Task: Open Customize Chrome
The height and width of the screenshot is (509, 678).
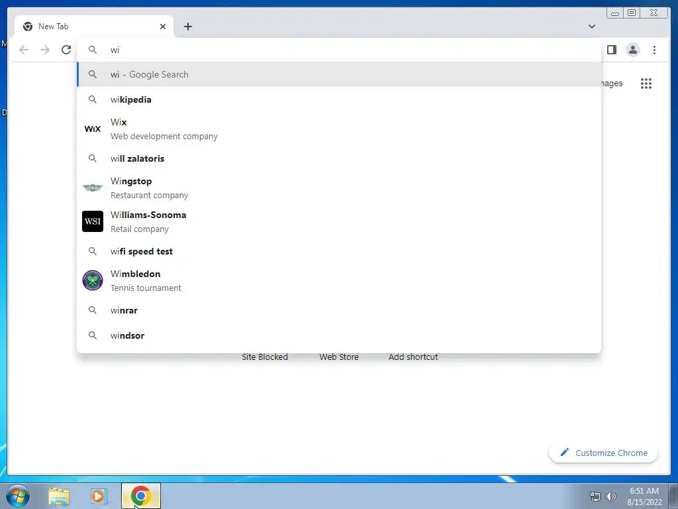Action: (604, 453)
